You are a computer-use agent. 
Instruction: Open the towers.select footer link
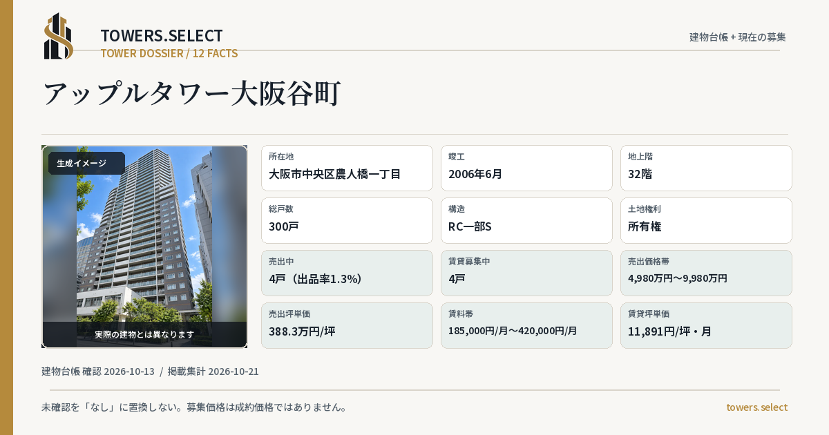(x=757, y=407)
